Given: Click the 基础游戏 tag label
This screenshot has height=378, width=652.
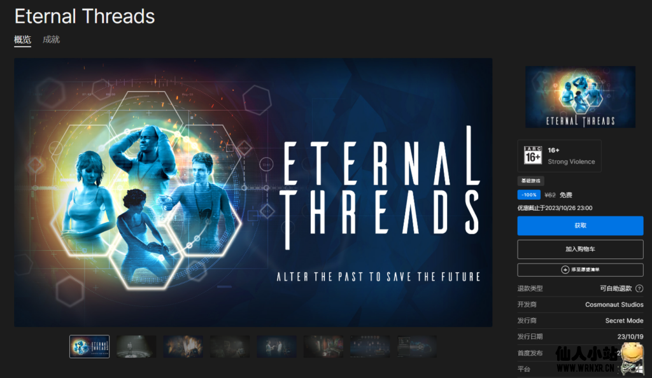Looking at the screenshot, I should 530,181.
